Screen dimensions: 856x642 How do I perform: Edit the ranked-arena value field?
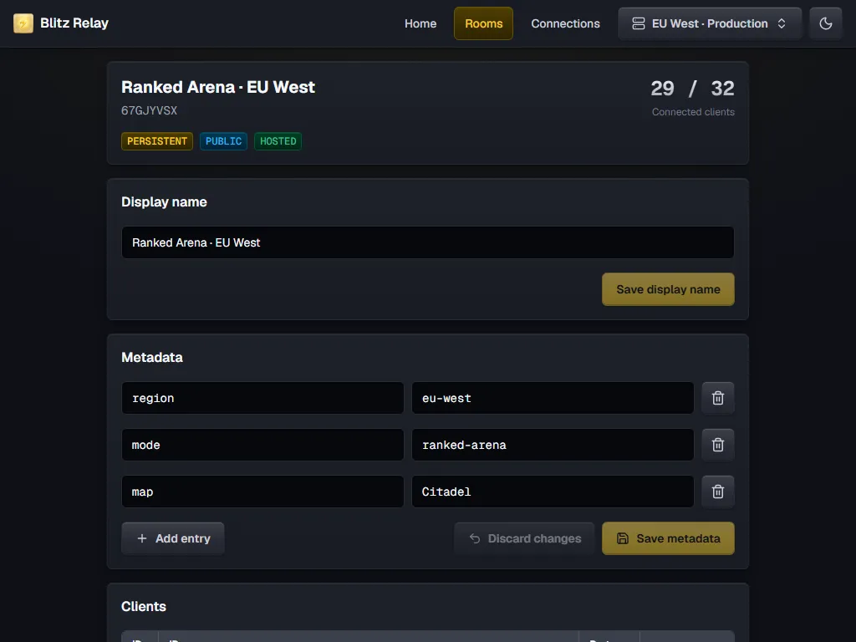[x=553, y=445]
